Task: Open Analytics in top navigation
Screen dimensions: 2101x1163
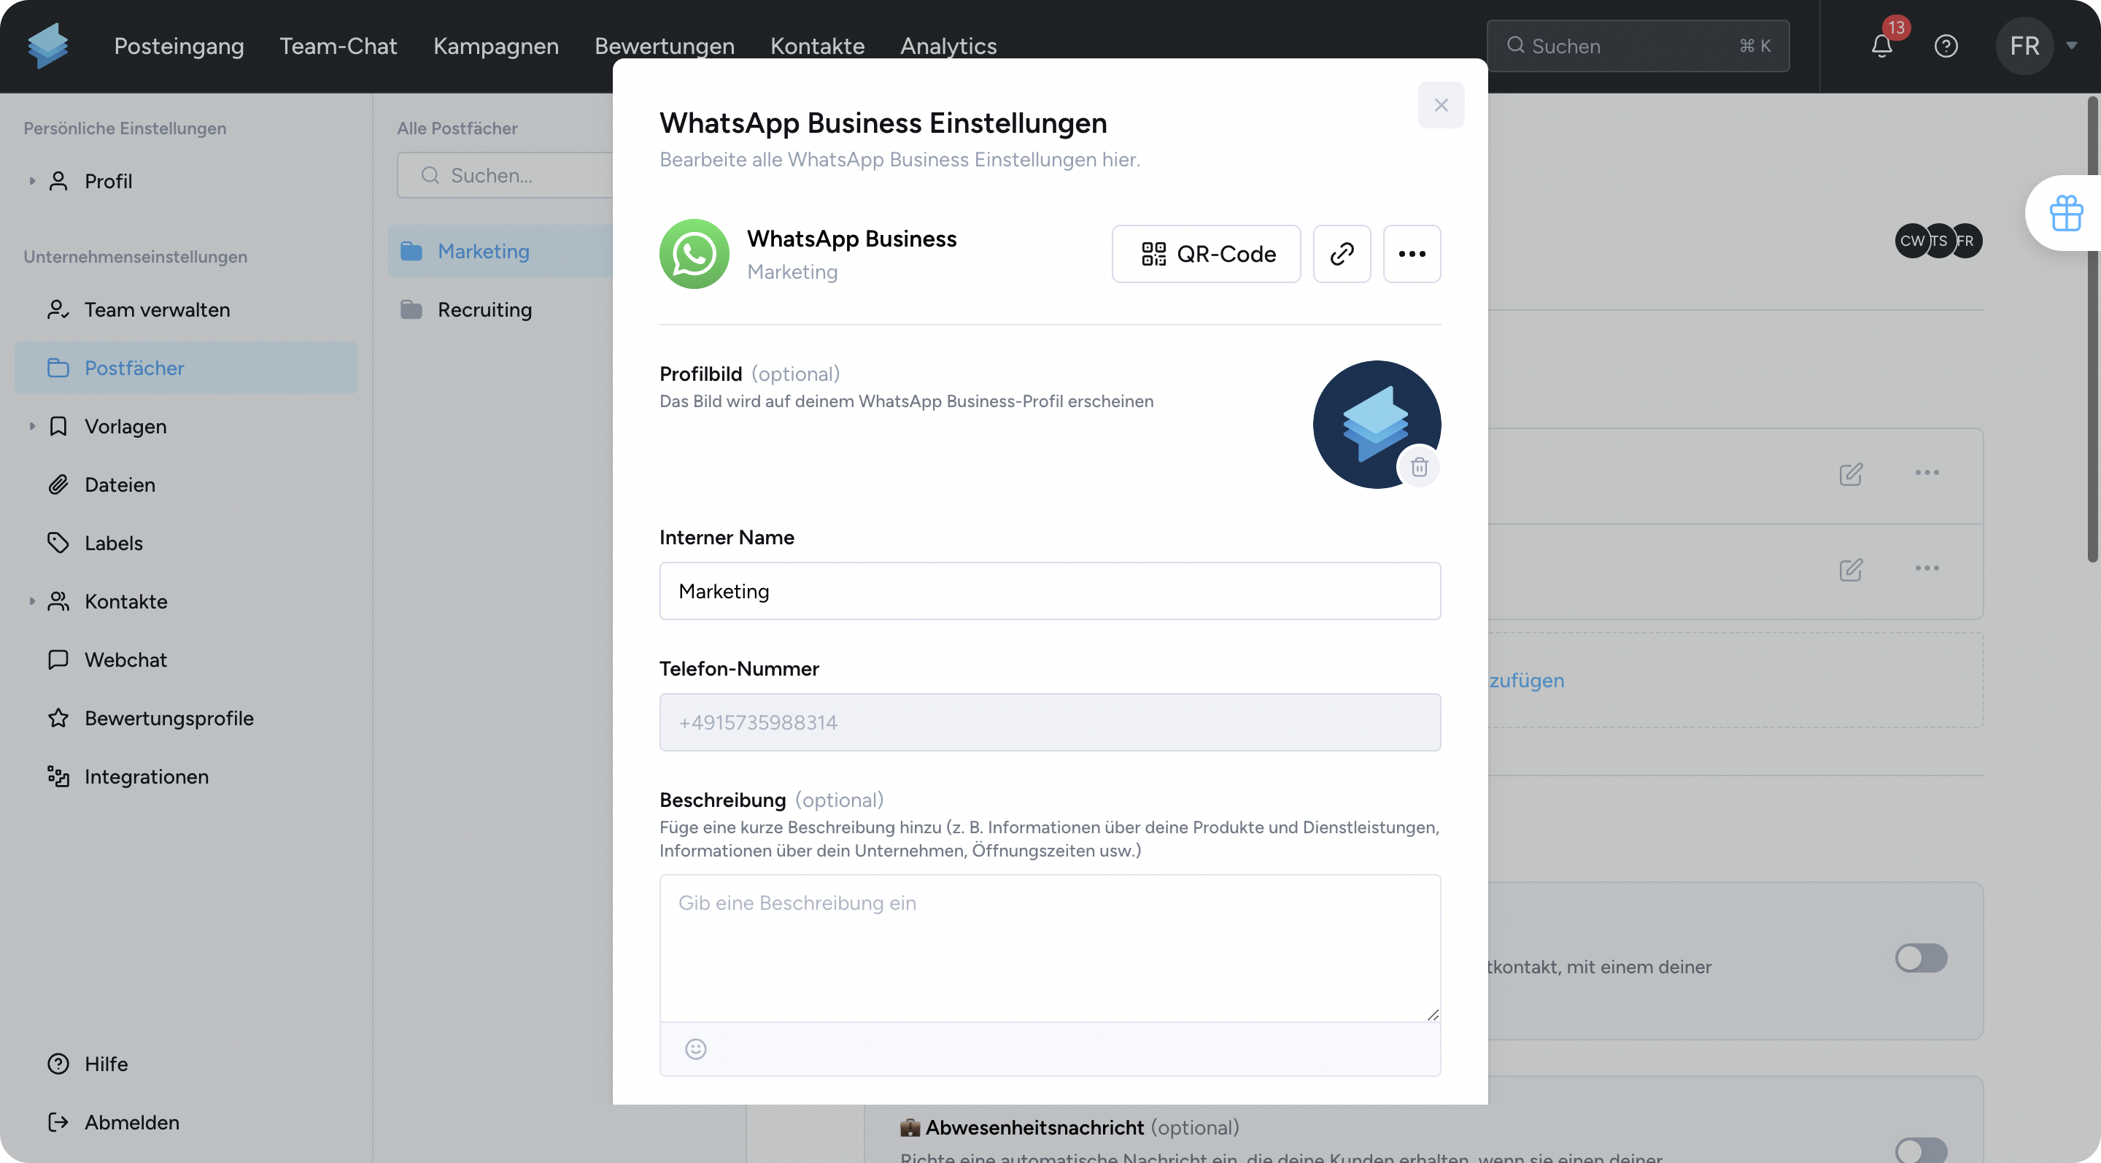Action: coord(948,47)
